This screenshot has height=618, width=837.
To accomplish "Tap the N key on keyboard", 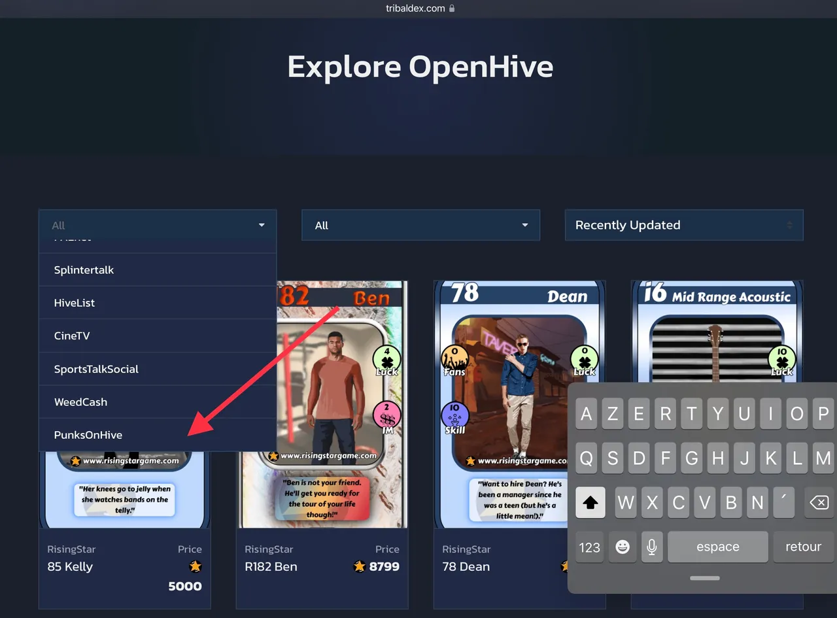I will click(757, 502).
